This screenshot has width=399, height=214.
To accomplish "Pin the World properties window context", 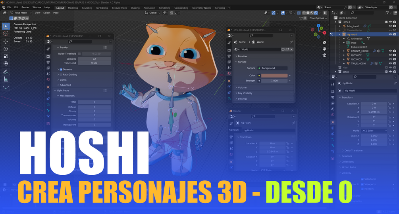I will tap(291, 42).
